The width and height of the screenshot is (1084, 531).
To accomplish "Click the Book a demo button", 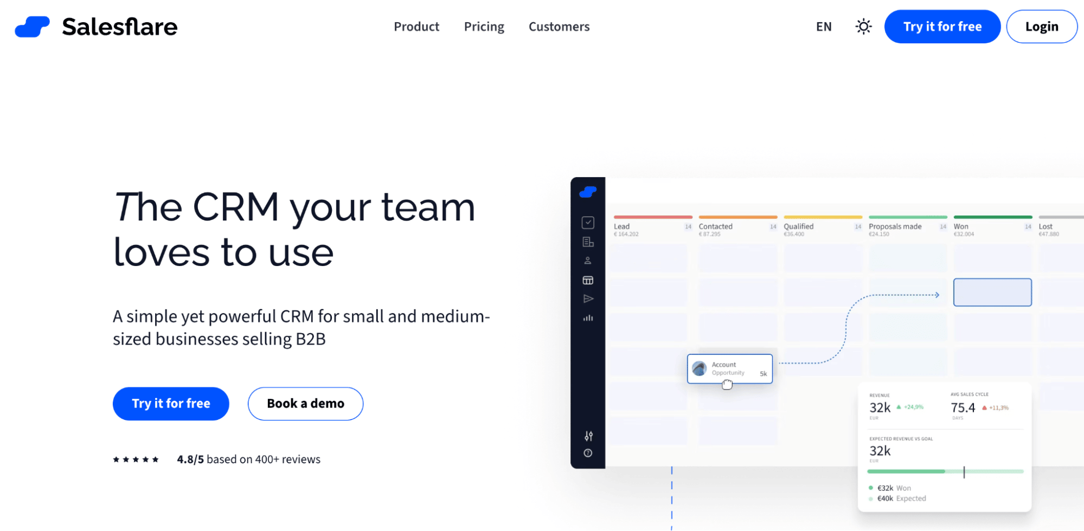I will coord(305,404).
